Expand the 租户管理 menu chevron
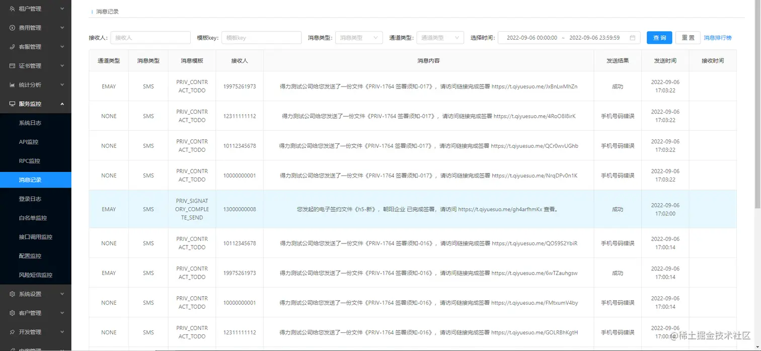 point(62,9)
